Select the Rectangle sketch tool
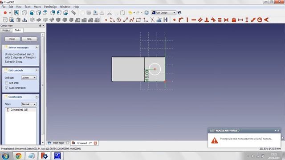This screenshot has width=285, height=160. [138, 20]
